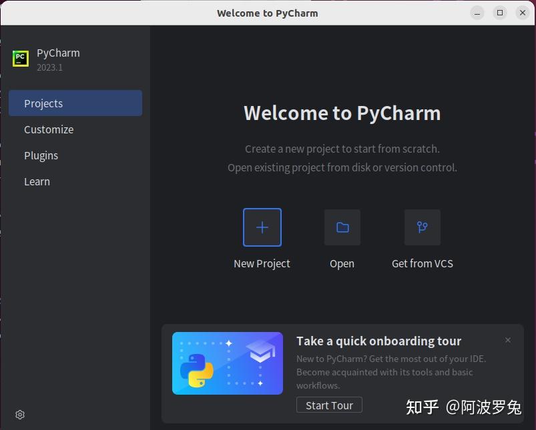This screenshot has height=430, width=536.
Task: Close the Welcome to PyCharm window
Action: [523, 13]
